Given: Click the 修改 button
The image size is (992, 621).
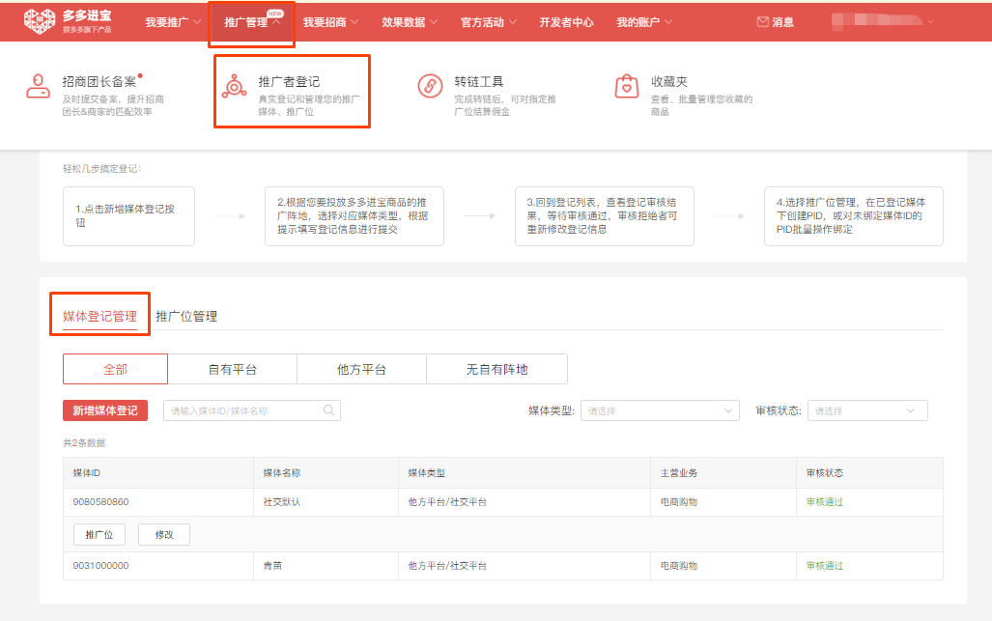Looking at the screenshot, I should pos(164,534).
